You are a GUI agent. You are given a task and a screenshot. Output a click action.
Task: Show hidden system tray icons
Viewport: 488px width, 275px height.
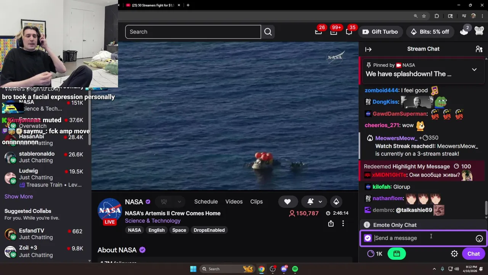click(x=434, y=269)
